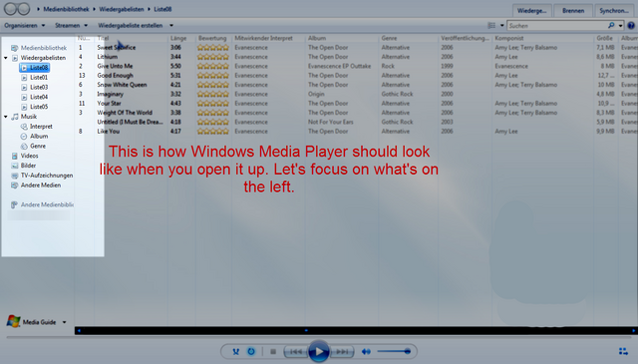Click Wiedergabeliste erstellen button

pos(131,25)
